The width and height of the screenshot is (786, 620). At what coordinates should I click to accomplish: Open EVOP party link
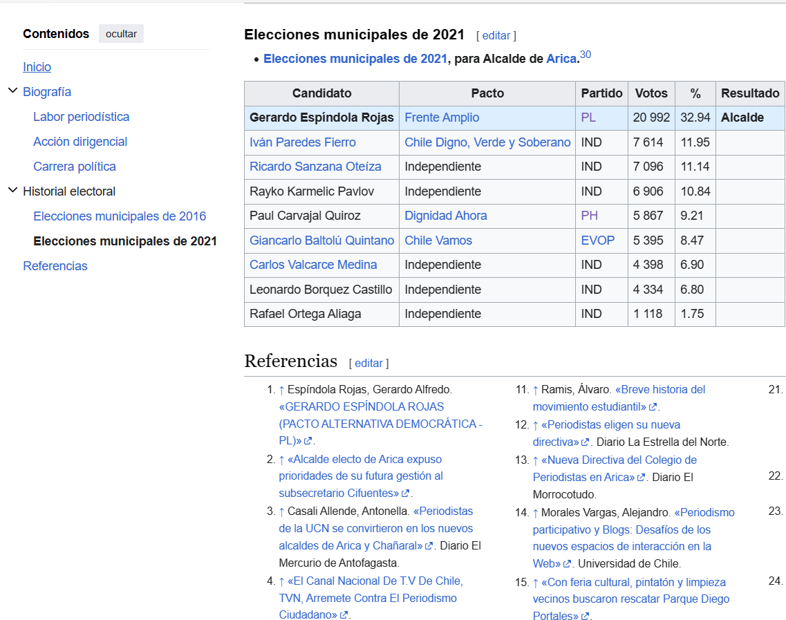597,241
